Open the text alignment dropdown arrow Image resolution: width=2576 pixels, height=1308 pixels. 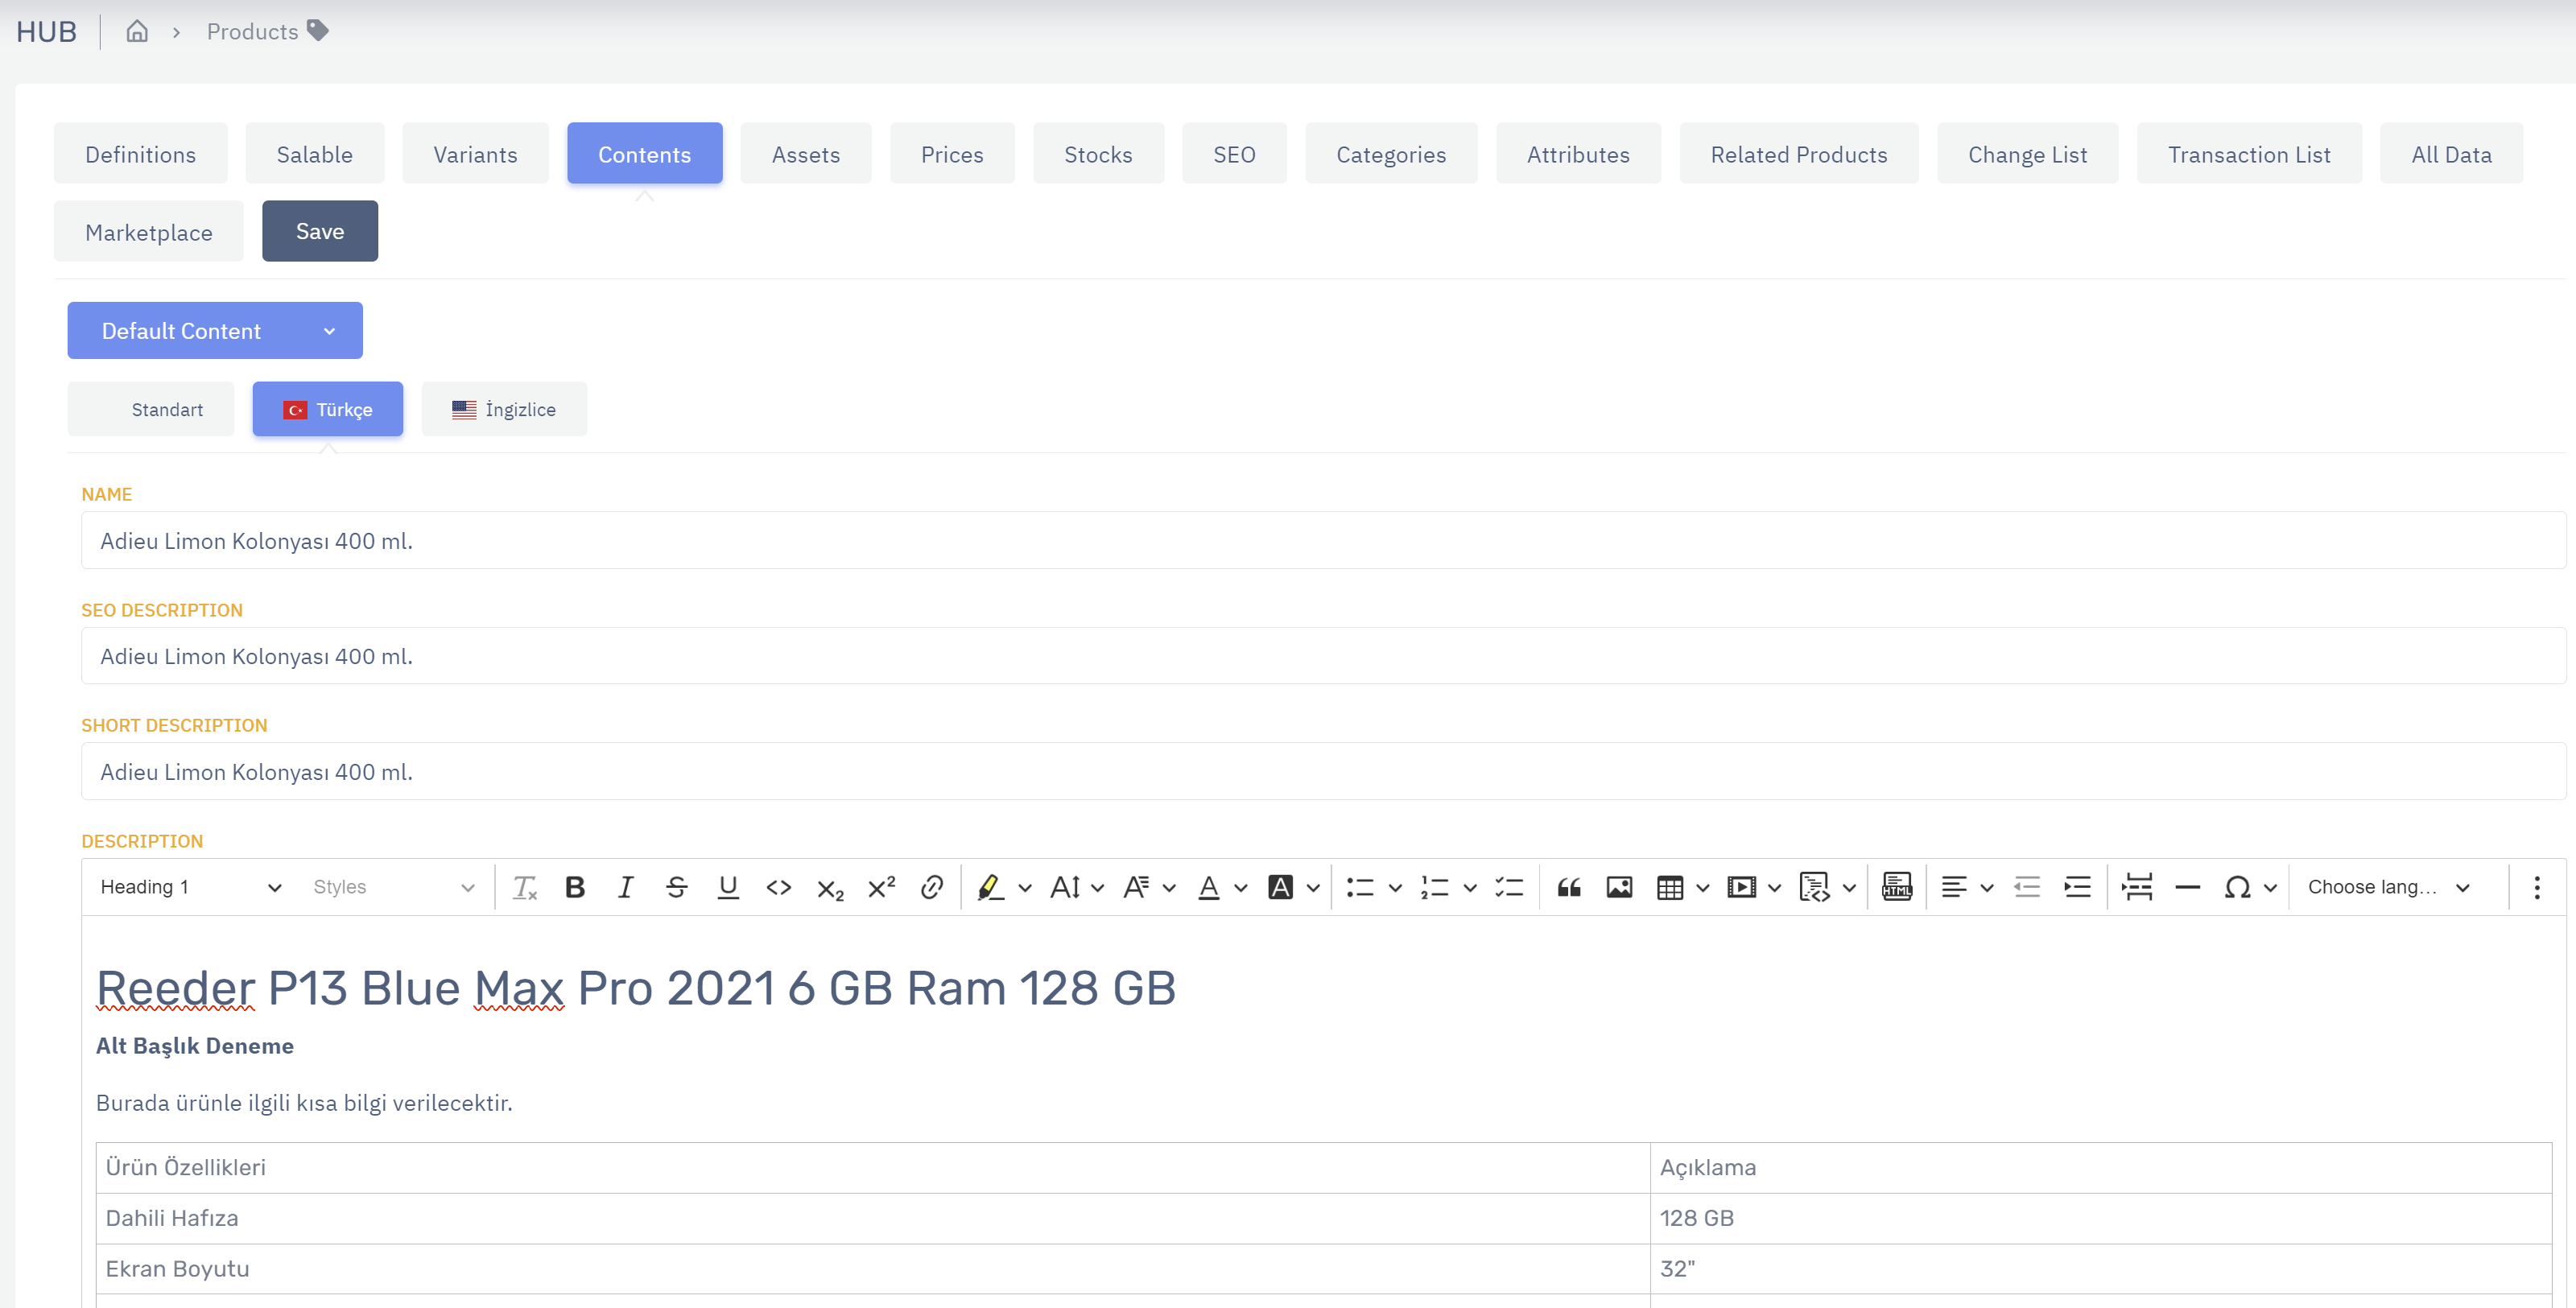(1988, 888)
